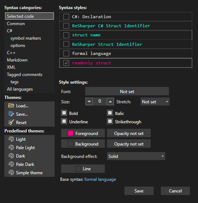Apply the Simple theme preset

29,172
